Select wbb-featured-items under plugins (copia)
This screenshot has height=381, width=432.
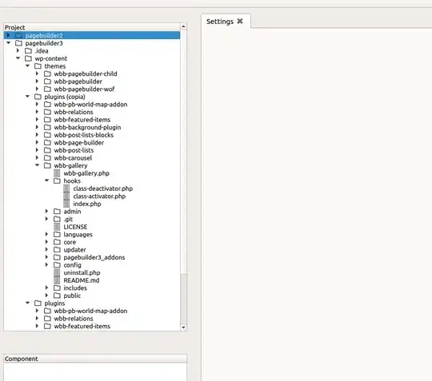point(82,120)
